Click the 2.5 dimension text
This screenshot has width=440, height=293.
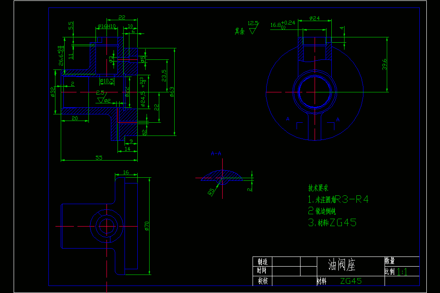[100, 92]
